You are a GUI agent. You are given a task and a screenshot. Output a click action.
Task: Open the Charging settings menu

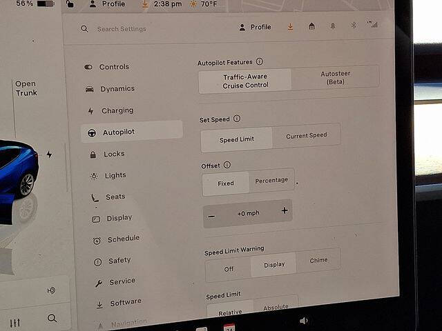(117, 110)
